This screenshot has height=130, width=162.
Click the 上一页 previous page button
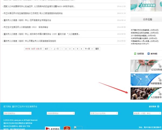[x=55, y=49]
